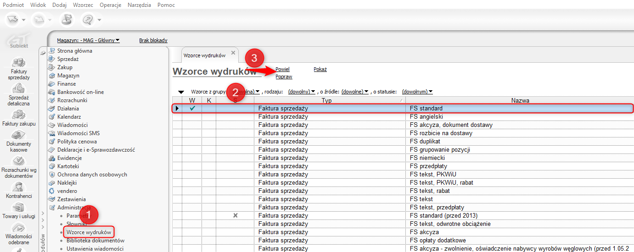Open the help icon dropdown arrow
Image resolution: width=634 pixels, height=252 pixels.
click(x=99, y=20)
